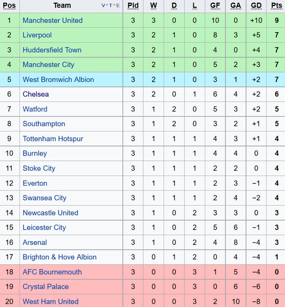Go to Tottenham Hotspur's page
The height and width of the screenshot is (307, 285).
[x=53, y=139]
